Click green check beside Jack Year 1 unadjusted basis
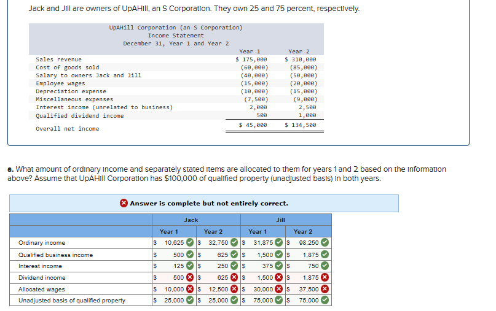This screenshot has height=311, width=496. point(190,300)
